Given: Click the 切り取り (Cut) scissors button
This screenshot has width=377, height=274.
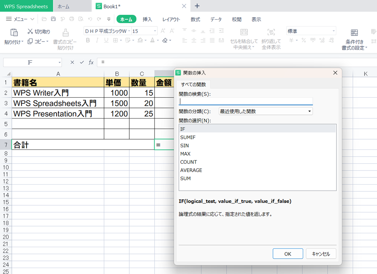Looking at the screenshot, I should [39, 32].
